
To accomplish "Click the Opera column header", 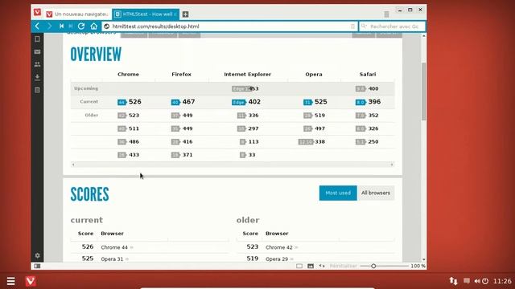I will pos(314,74).
